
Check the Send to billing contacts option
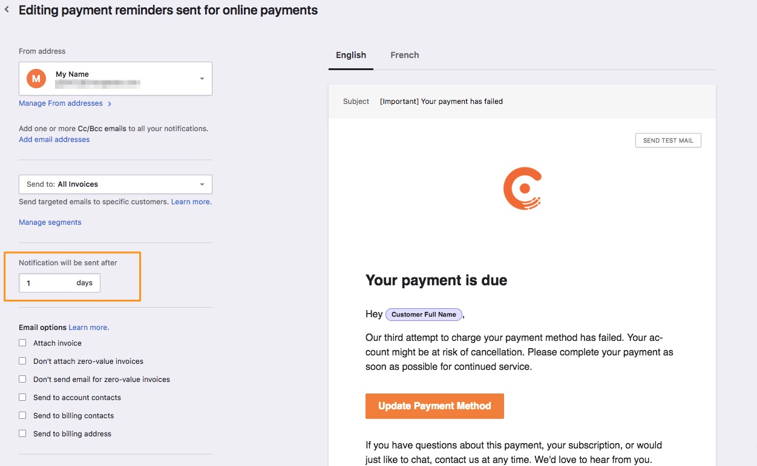point(22,415)
